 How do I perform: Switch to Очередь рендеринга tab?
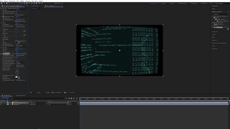(20, 96)
